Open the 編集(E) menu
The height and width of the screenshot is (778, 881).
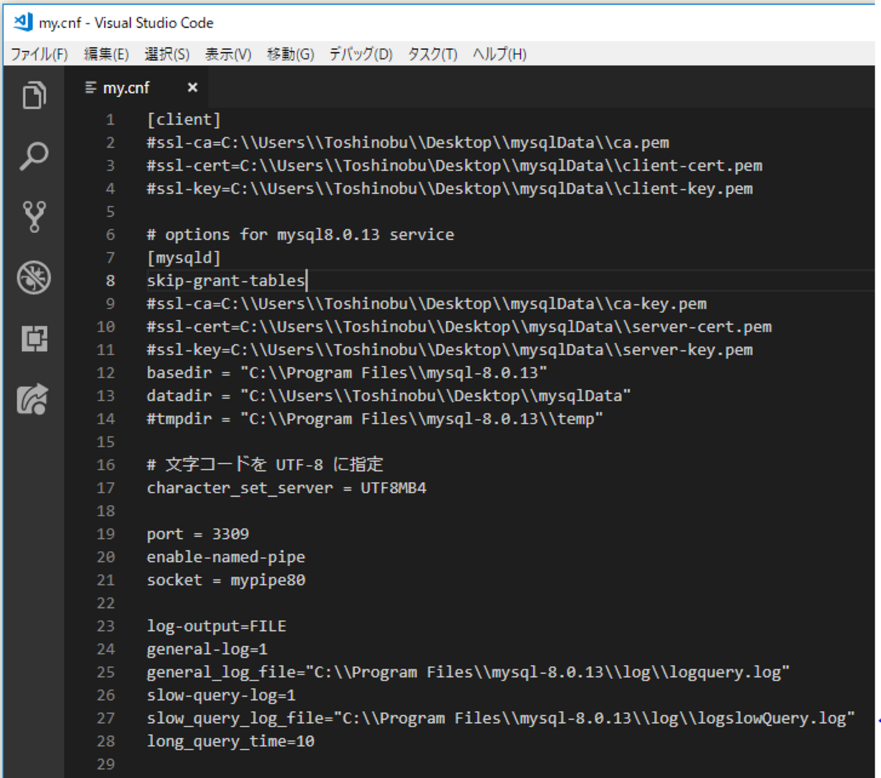pos(106,54)
